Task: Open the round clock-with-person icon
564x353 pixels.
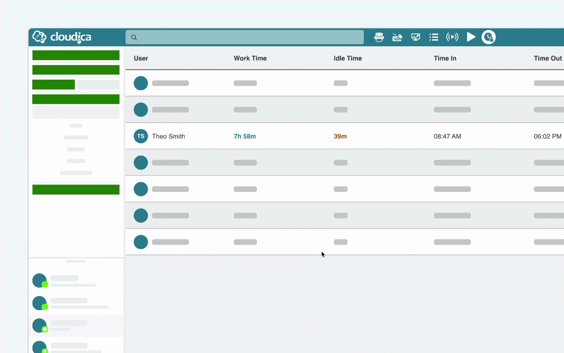Action: click(x=489, y=37)
